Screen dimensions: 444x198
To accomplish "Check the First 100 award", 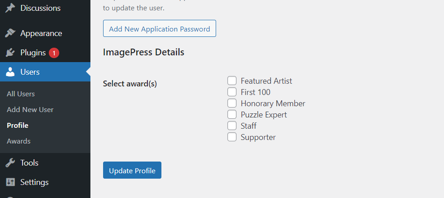I will click(x=232, y=92).
